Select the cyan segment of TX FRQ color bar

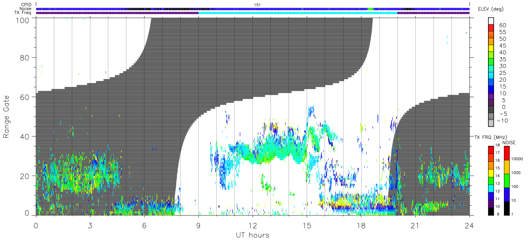[x=491, y=188]
